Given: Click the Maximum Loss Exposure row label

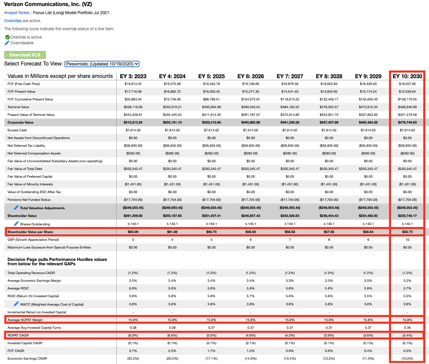Looking at the screenshot, I should point(49,247).
